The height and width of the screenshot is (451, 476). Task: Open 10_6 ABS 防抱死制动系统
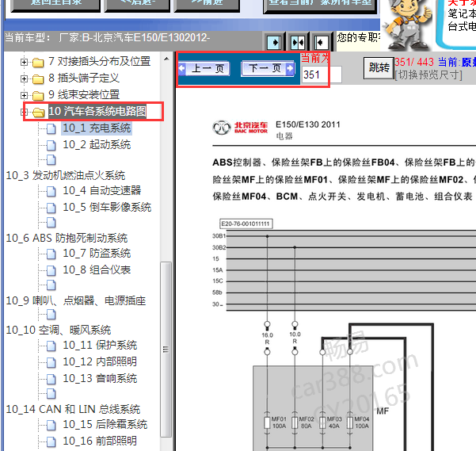pyautogui.click(x=67, y=238)
